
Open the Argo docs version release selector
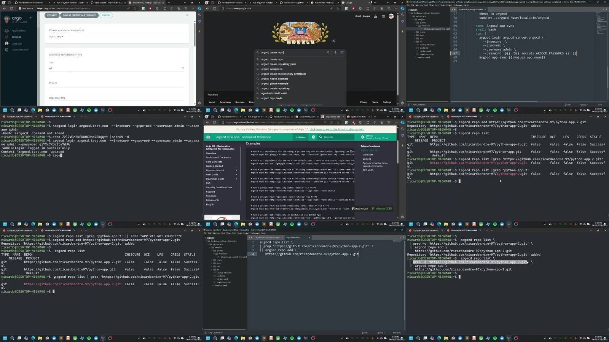pyautogui.click(x=300, y=137)
